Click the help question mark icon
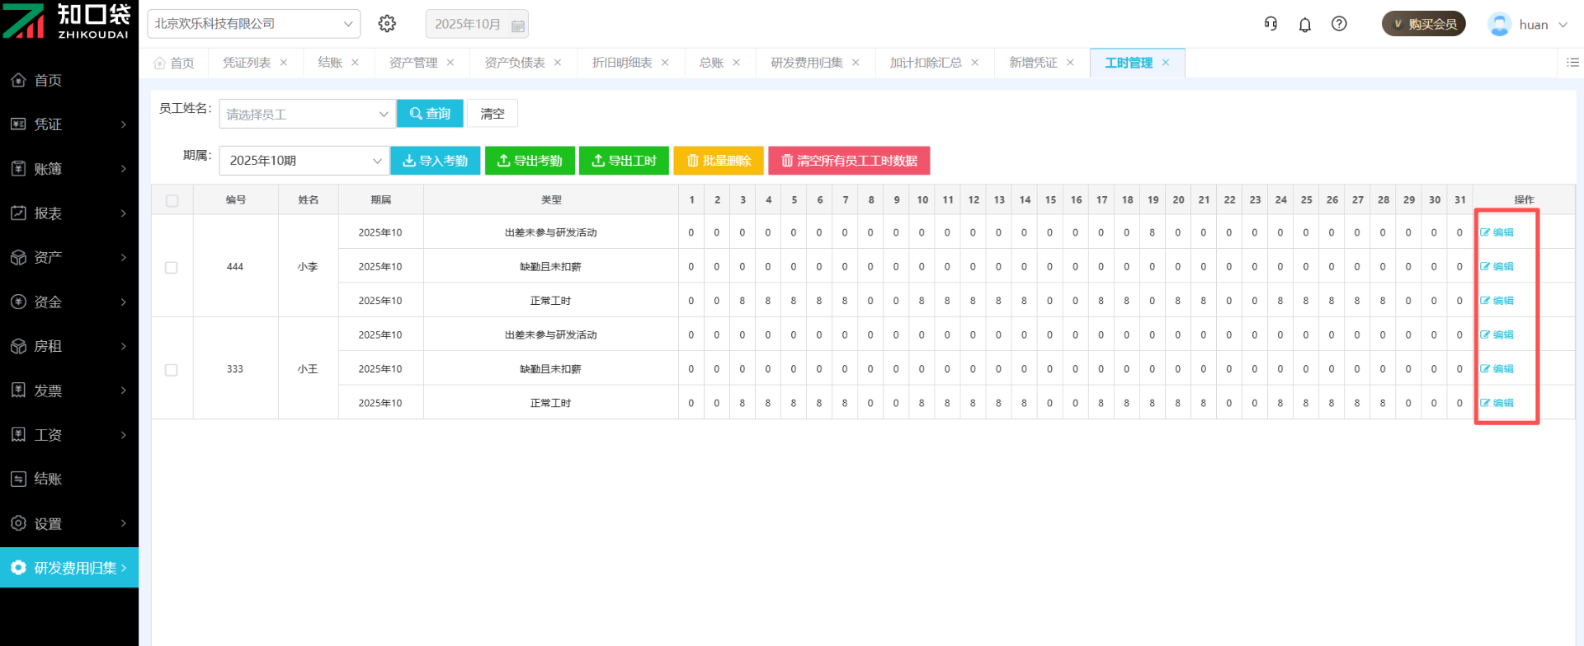 (1339, 24)
